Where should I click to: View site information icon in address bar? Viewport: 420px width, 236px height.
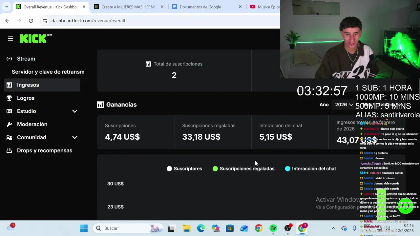pos(45,21)
